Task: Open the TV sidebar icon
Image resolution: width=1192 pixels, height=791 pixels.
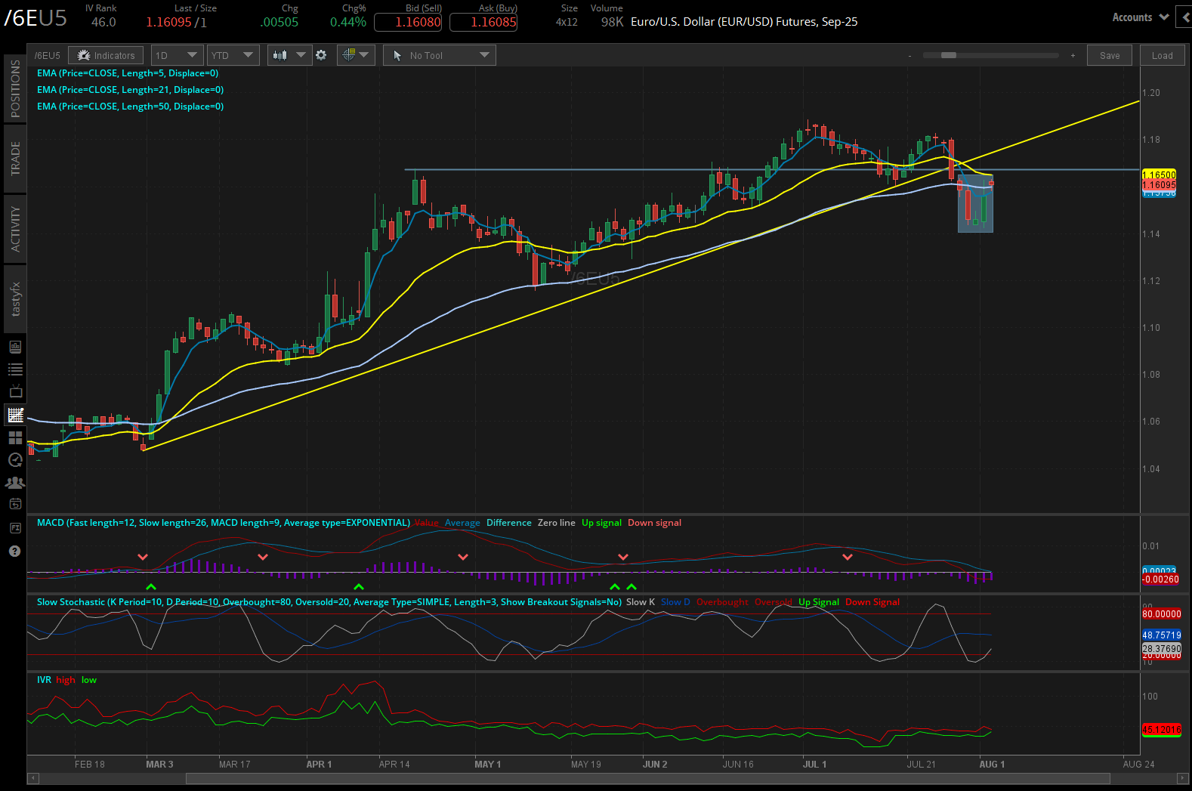Action: coord(15,392)
